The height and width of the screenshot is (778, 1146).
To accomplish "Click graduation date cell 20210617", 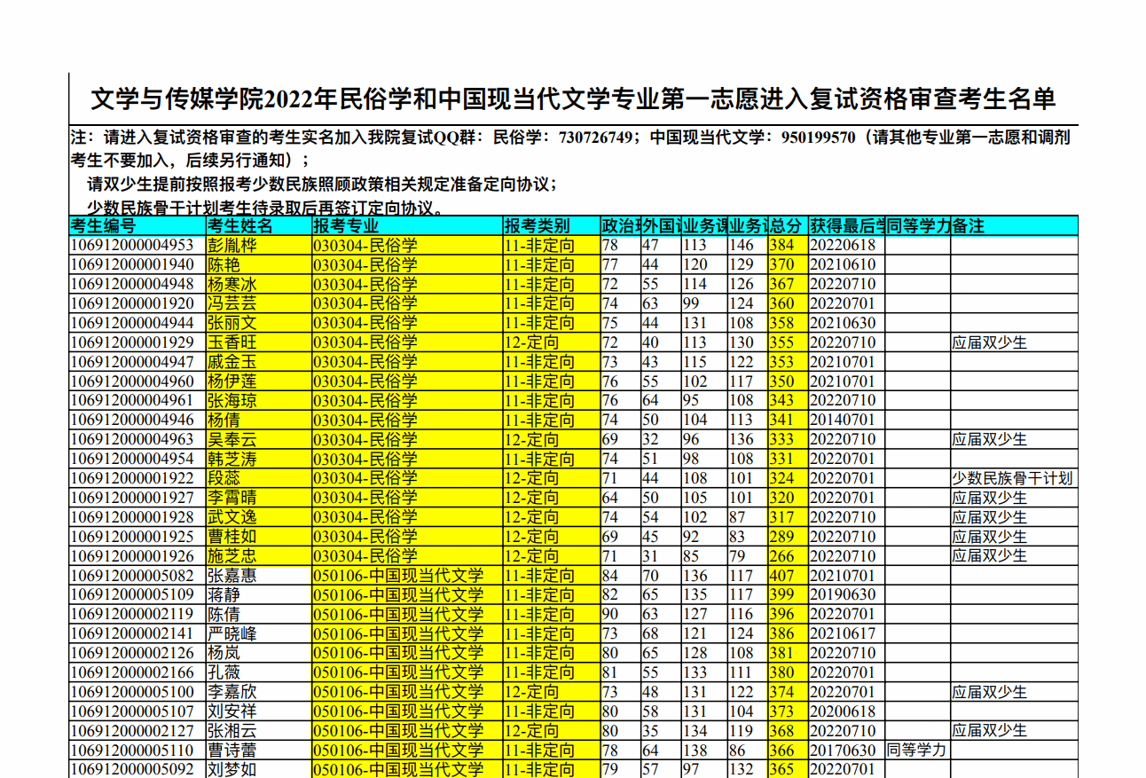I will (846, 633).
